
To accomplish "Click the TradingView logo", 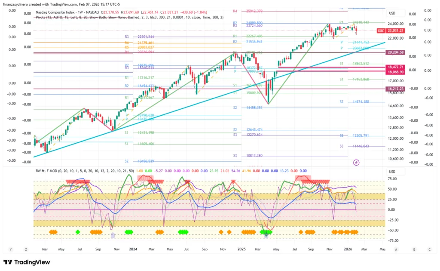I will coord(27,262).
